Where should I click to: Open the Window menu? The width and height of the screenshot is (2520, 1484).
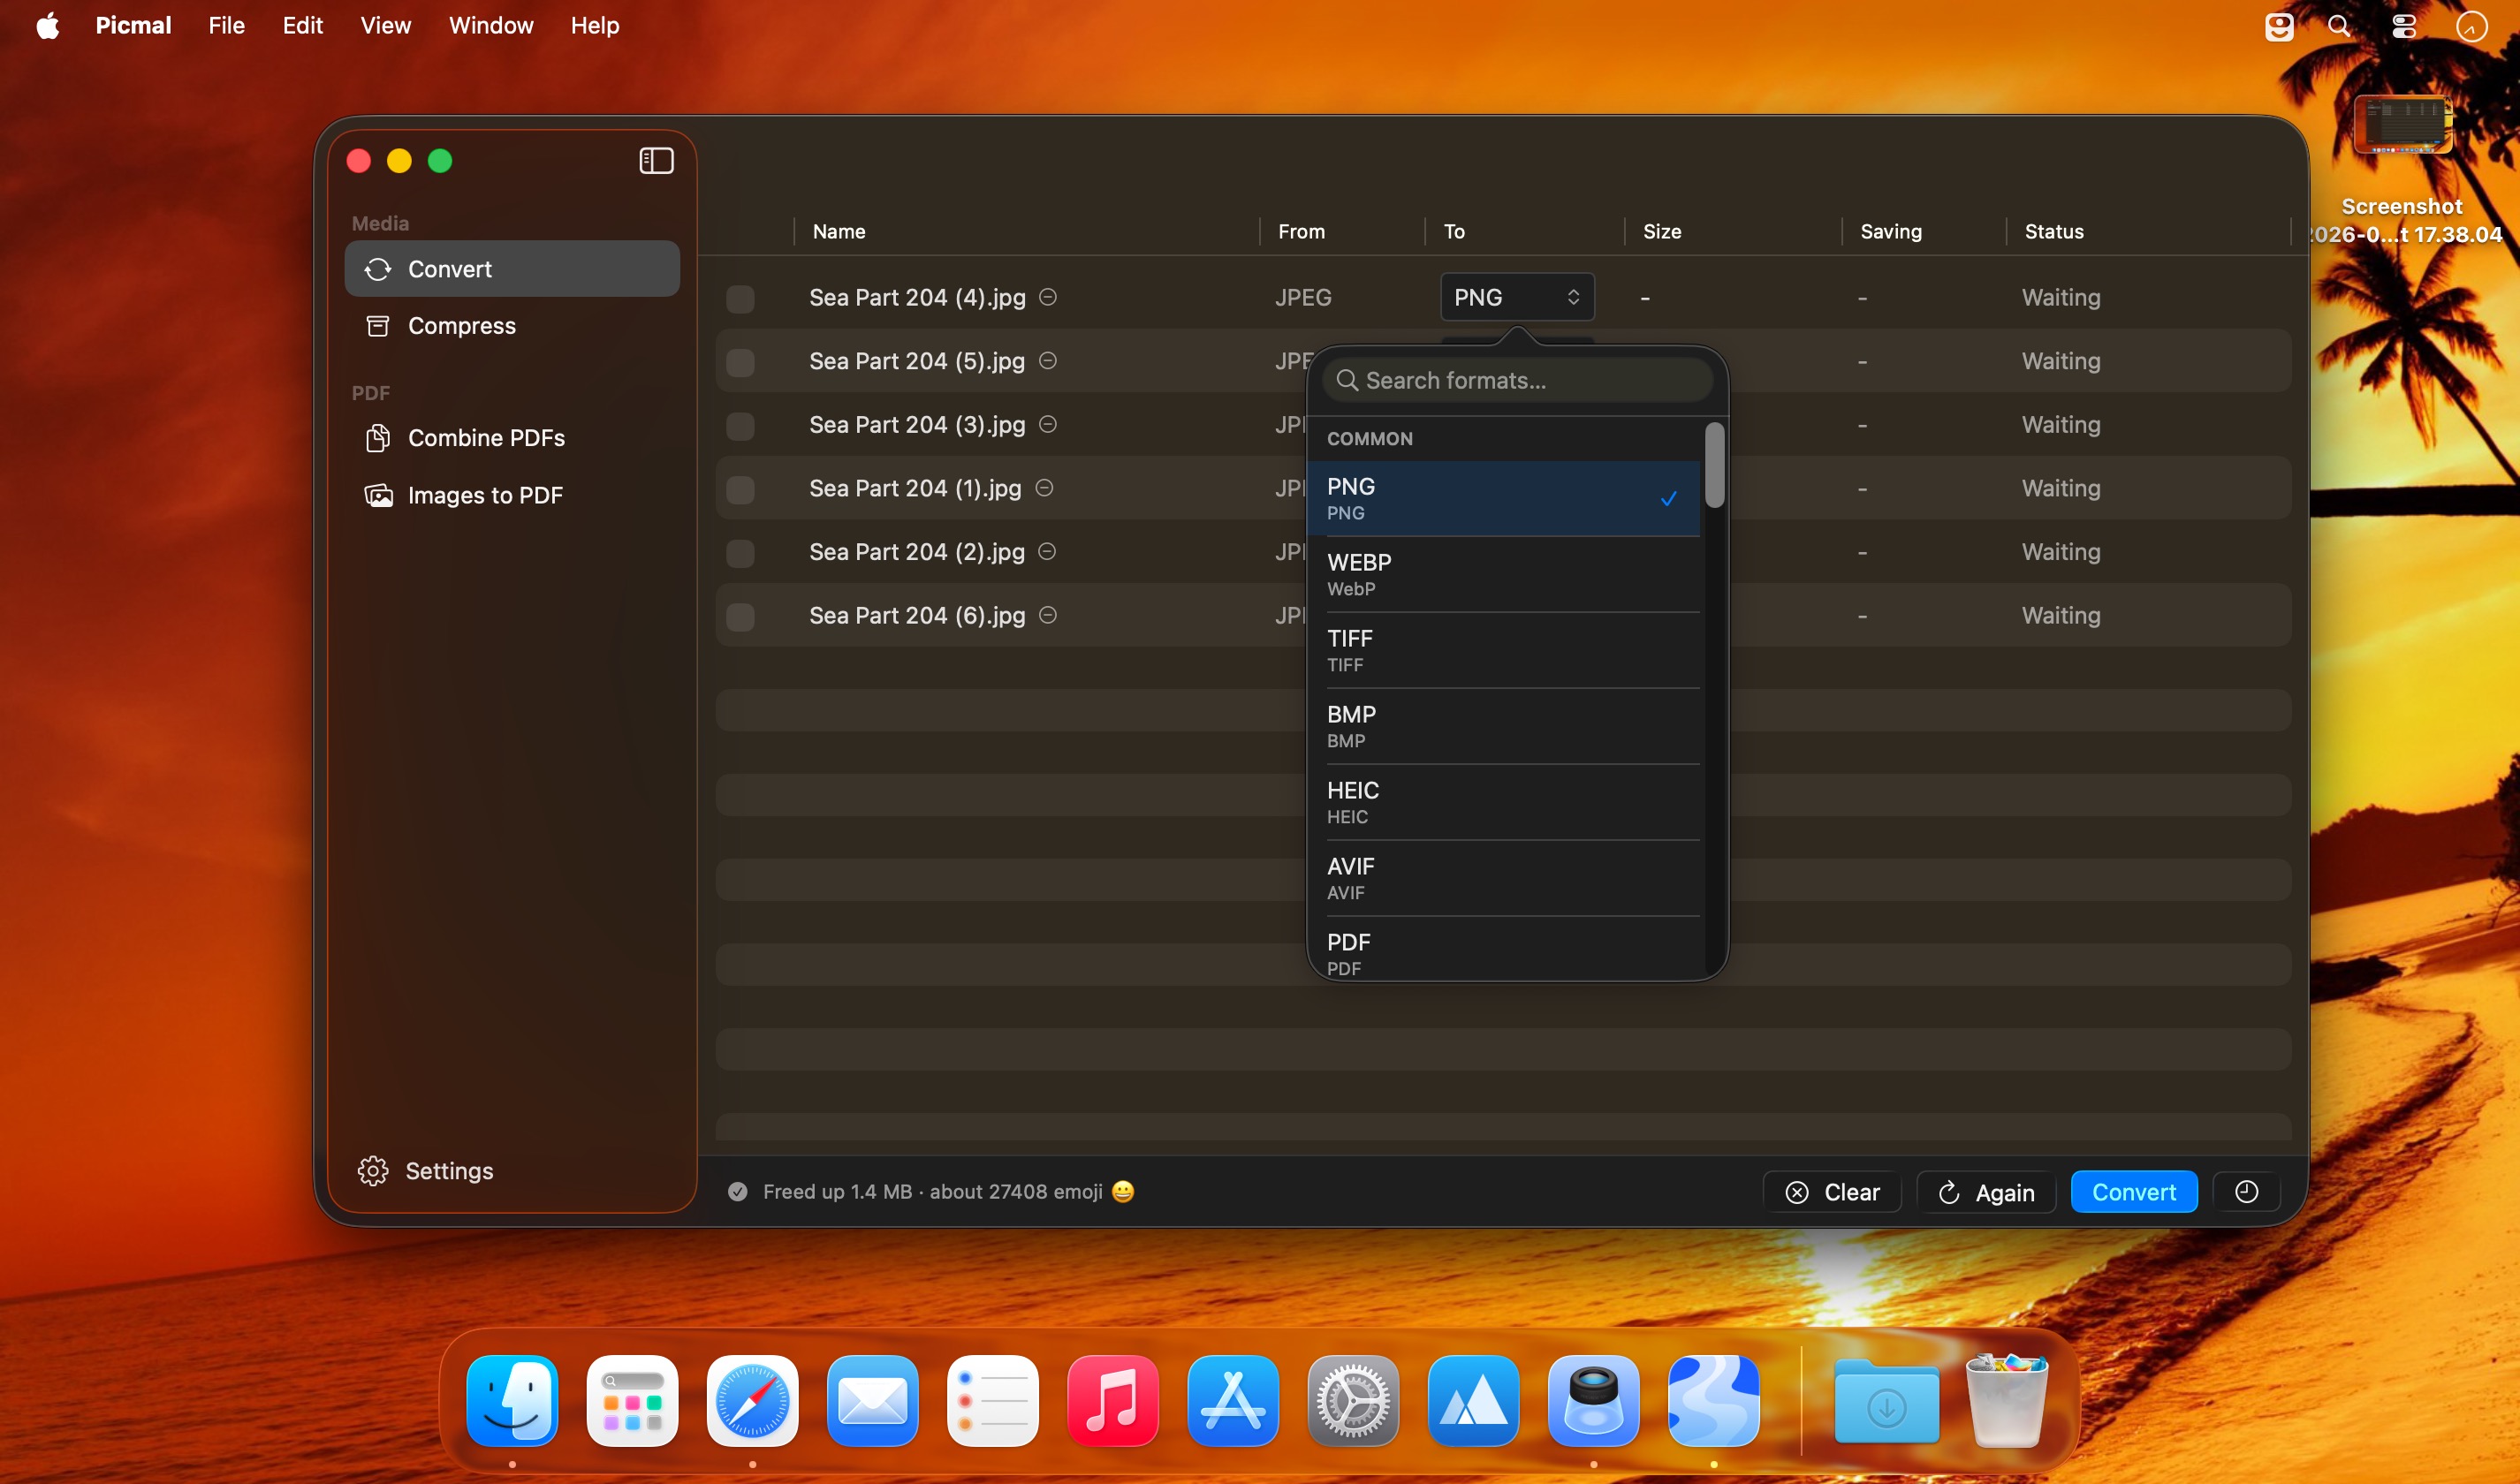(491, 26)
